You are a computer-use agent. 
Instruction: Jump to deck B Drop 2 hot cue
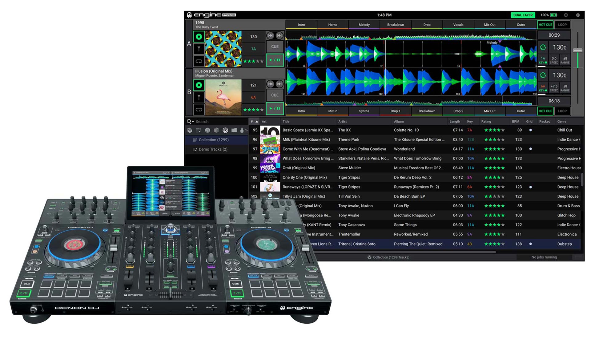[x=458, y=111]
